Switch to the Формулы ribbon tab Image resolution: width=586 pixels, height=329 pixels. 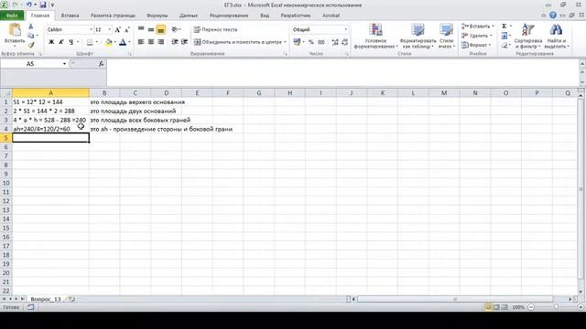tap(157, 16)
